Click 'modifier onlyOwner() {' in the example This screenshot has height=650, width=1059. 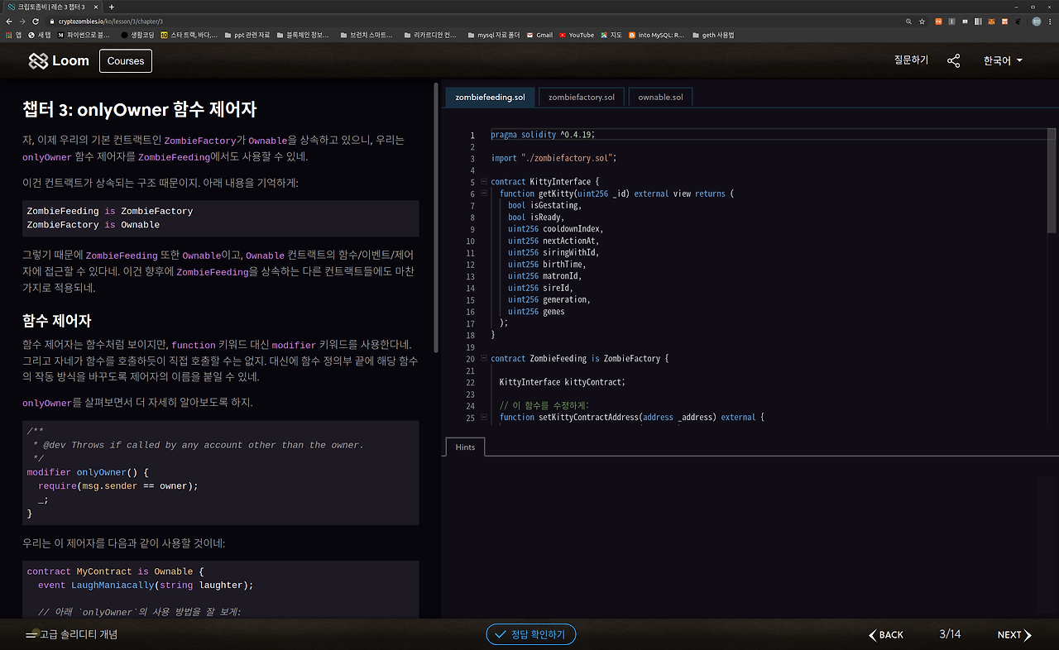[x=88, y=472]
